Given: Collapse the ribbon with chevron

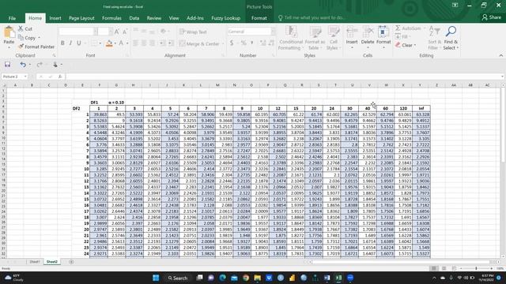Looking at the screenshot, I should point(500,55).
